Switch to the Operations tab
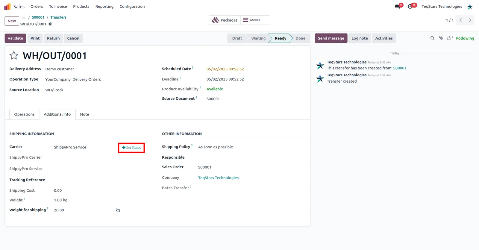This screenshot has width=479, height=250. 24,114
